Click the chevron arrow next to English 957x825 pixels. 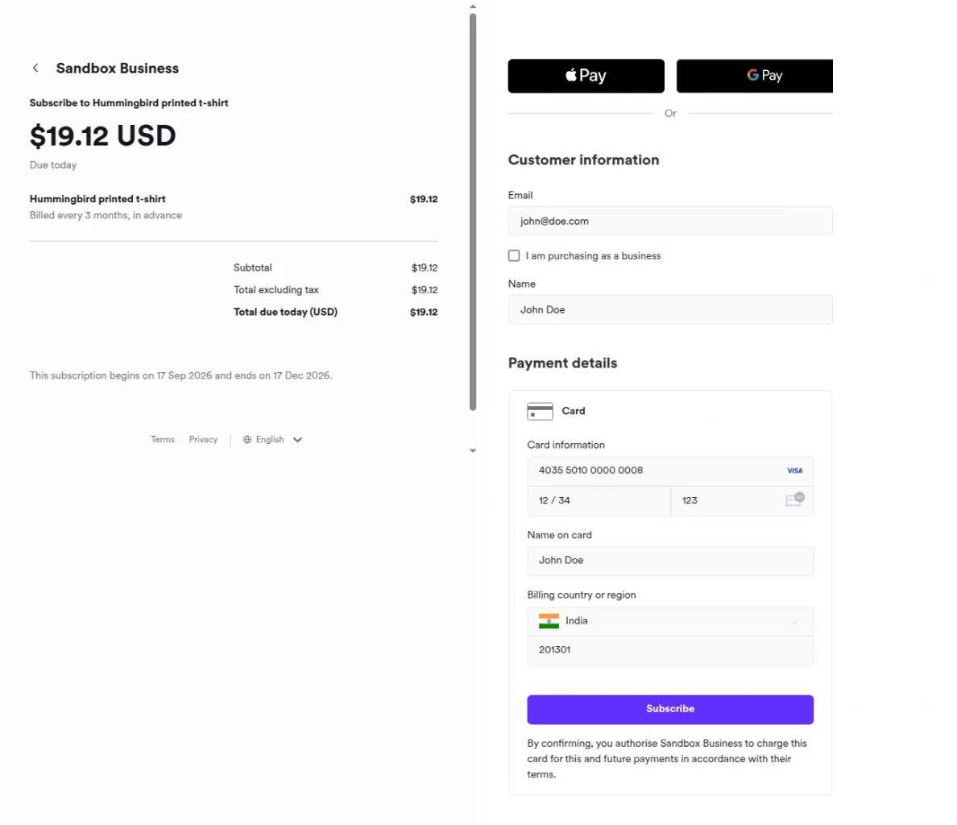tap(297, 439)
